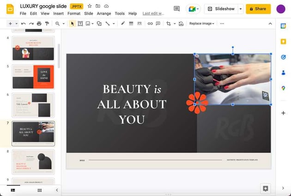Open the zoom level dropdown
Viewport: 291px width, 196px height.
60,24
